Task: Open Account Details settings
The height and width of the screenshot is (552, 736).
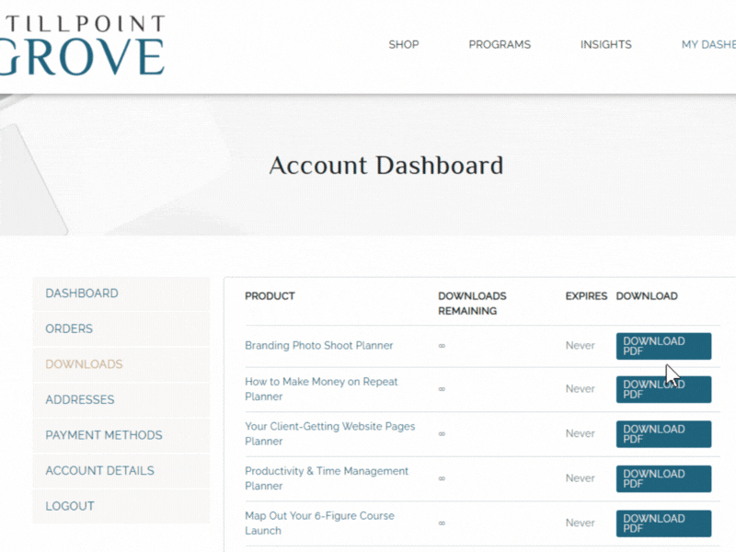Action: (98, 470)
